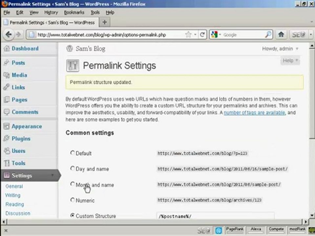Click the Settings icon in sidebar
The width and height of the screenshot is (315, 236).
(7, 175)
